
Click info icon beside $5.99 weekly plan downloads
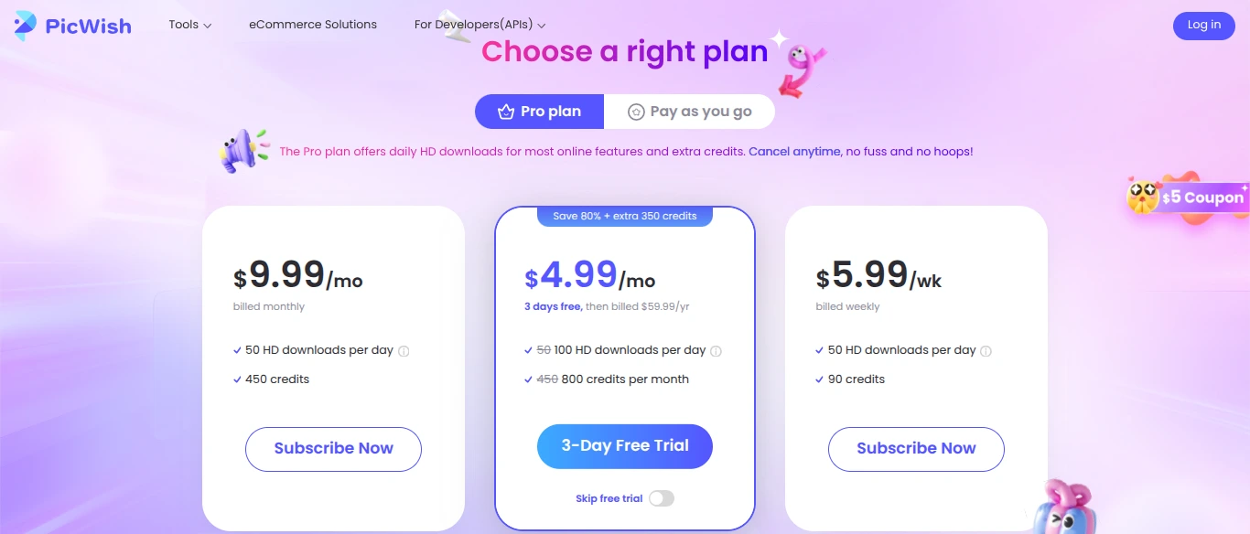986,351
